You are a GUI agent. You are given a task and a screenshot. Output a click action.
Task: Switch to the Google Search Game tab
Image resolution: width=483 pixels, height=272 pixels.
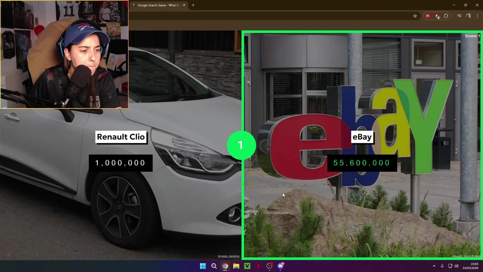click(x=158, y=5)
